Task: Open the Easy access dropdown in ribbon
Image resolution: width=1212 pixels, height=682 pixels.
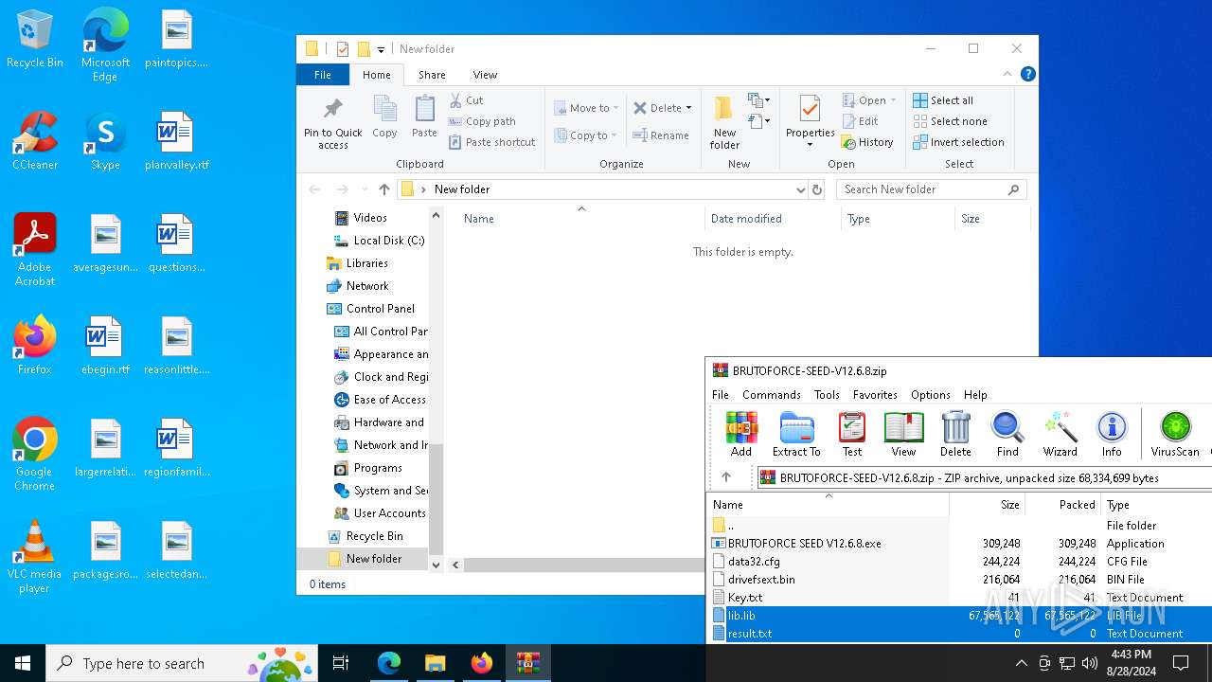Action: [758, 121]
